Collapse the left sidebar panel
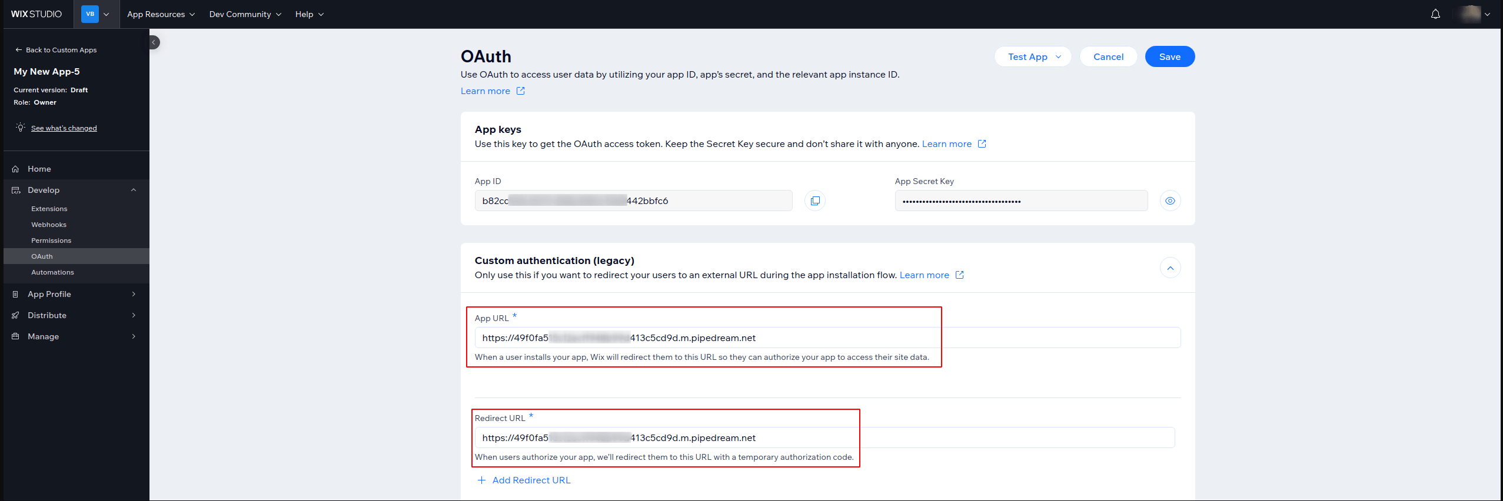The image size is (1503, 501). tap(154, 42)
